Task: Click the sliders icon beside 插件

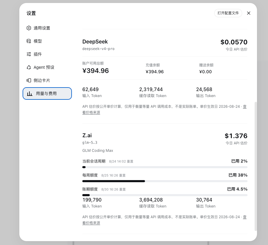Action: click(x=29, y=54)
